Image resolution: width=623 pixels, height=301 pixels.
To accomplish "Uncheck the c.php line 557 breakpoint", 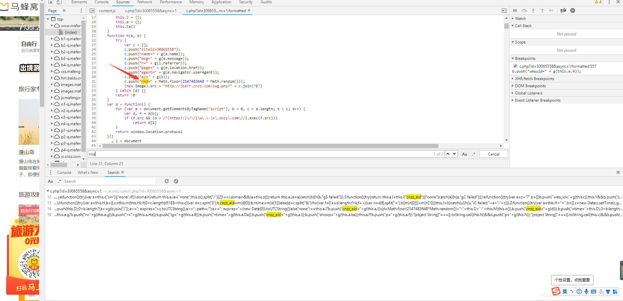I will pyautogui.click(x=515, y=66).
